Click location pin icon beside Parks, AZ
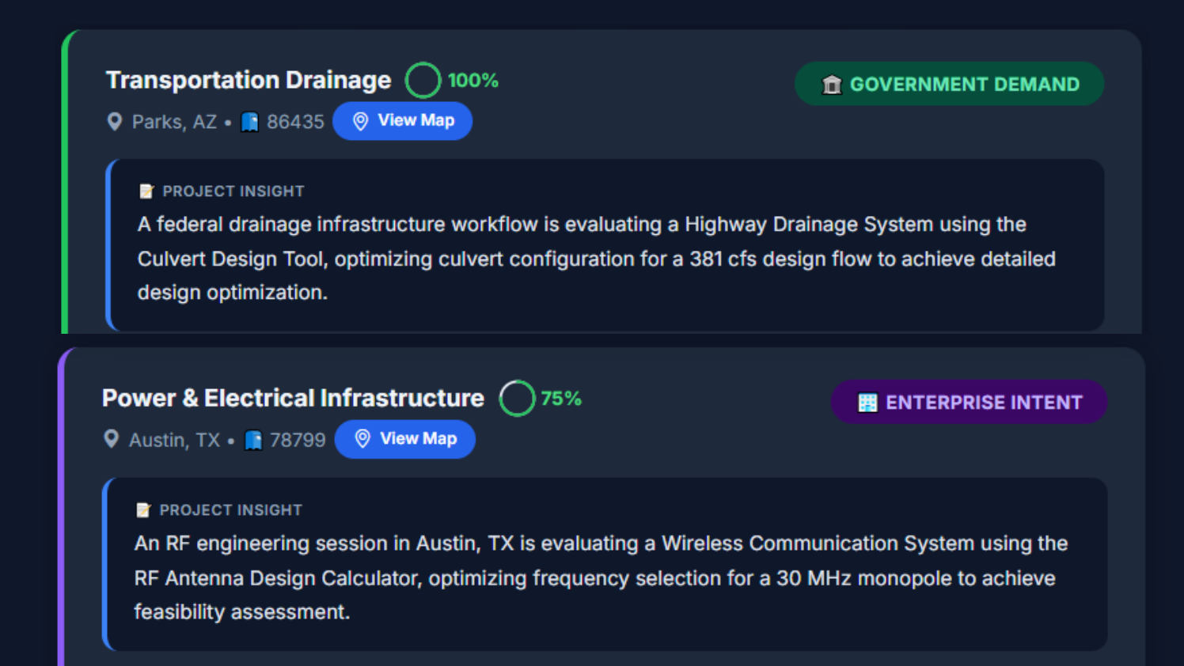Screen dimensions: 1184x666 (x=115, y=122)
